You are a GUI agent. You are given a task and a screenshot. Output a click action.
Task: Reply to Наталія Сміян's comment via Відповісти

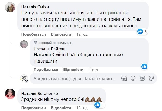point(61,34)
